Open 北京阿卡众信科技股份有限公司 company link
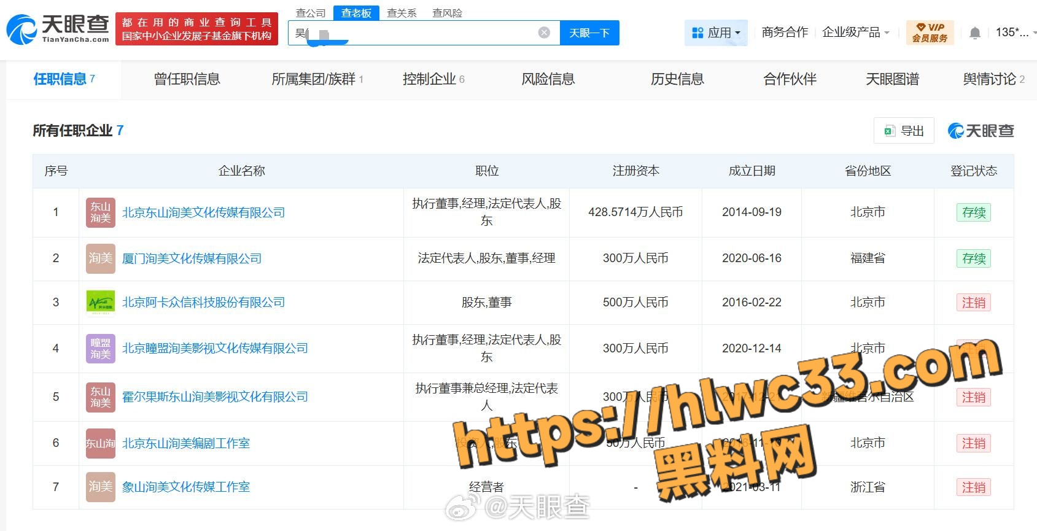 203,302
